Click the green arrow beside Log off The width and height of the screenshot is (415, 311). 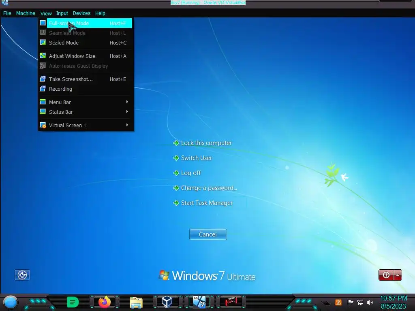176,173
